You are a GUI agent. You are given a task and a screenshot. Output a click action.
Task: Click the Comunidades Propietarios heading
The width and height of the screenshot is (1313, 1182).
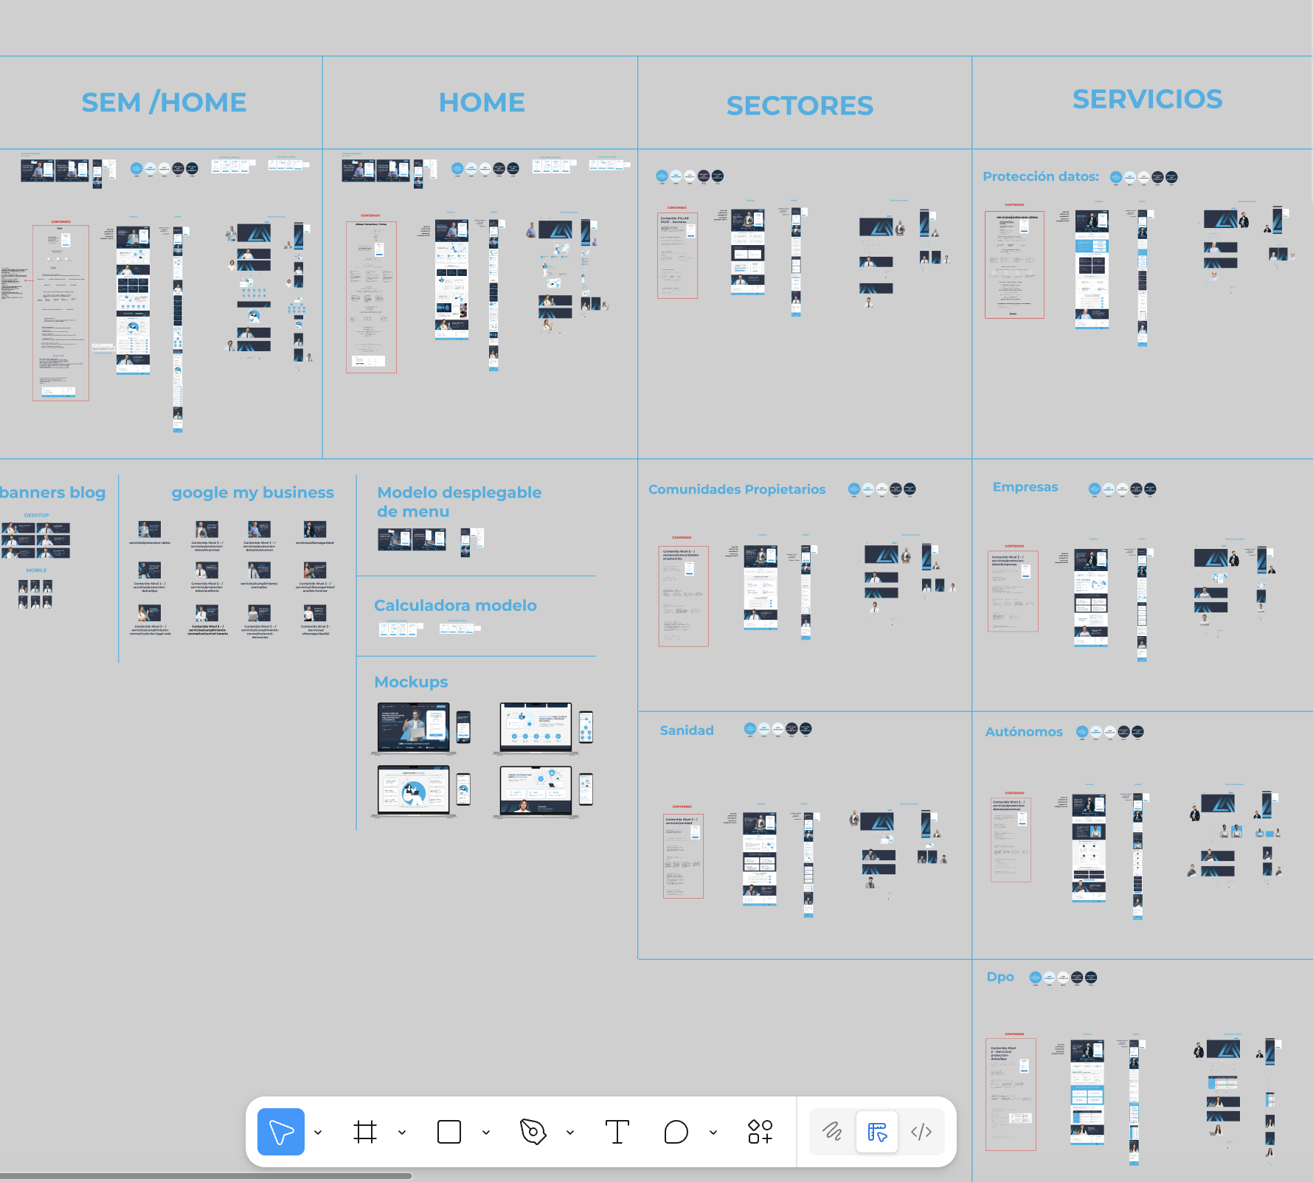coord(737,489)
